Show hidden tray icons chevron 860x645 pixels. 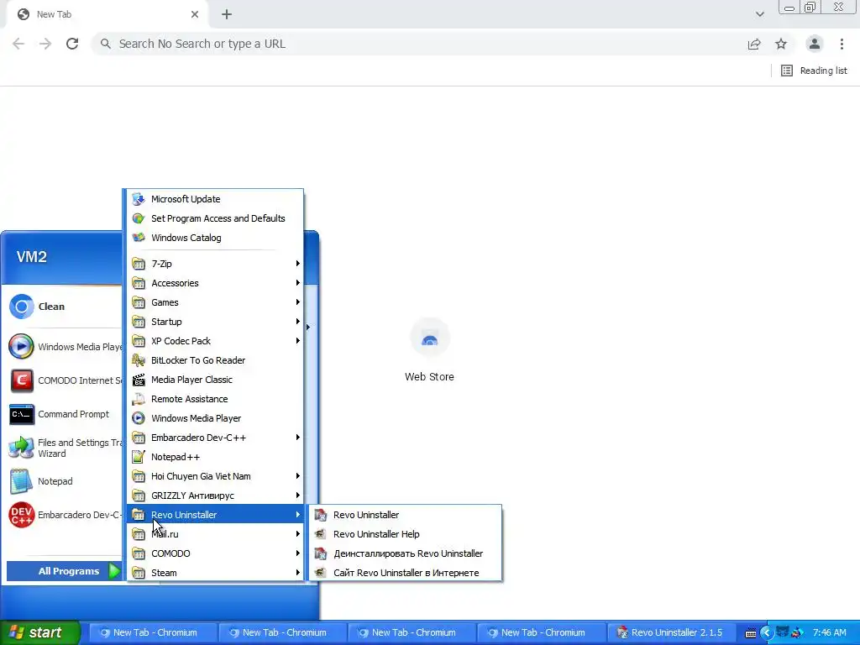pyautogui.click(x=767, y=633)
